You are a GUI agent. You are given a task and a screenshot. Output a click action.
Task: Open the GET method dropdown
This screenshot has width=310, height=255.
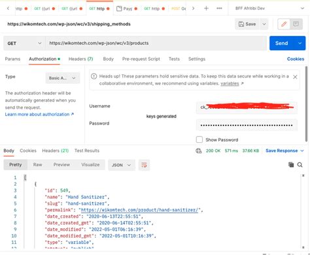click(24, 43)
